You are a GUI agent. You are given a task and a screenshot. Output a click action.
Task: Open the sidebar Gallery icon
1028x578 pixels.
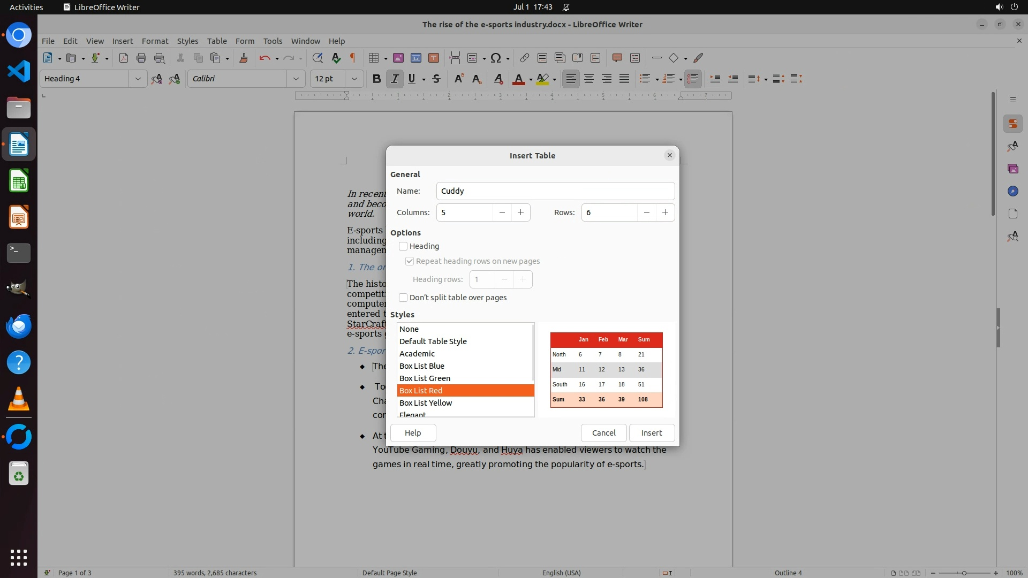(x=1012, y=169)
